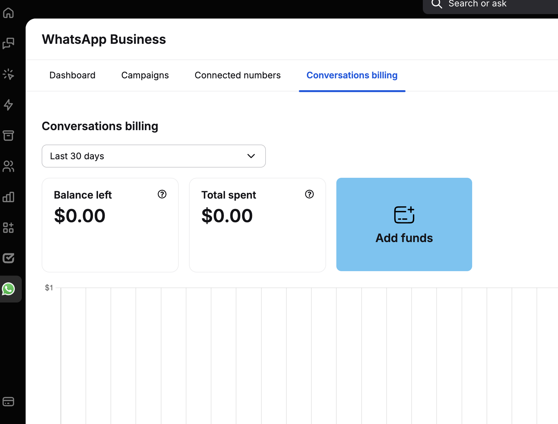Viewport: 558px width, 424px height.
Task: Select the WhatsApp icon in sidebar
Action: (9, 289)
